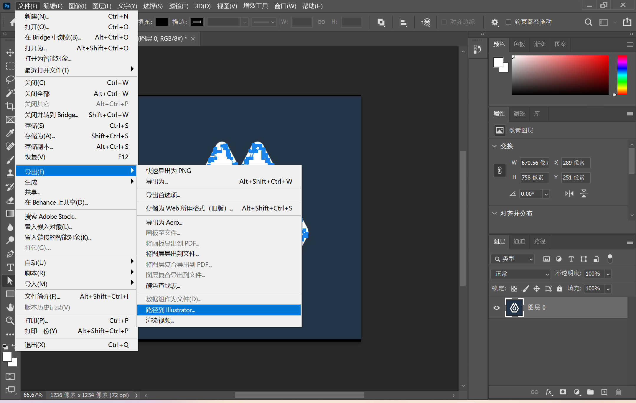636x403 pixels.
Task: Select the Zoom tool in toolbar
Action: click(10, 320)
